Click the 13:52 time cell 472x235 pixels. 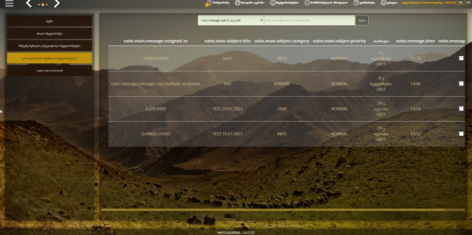click(415, 134)
